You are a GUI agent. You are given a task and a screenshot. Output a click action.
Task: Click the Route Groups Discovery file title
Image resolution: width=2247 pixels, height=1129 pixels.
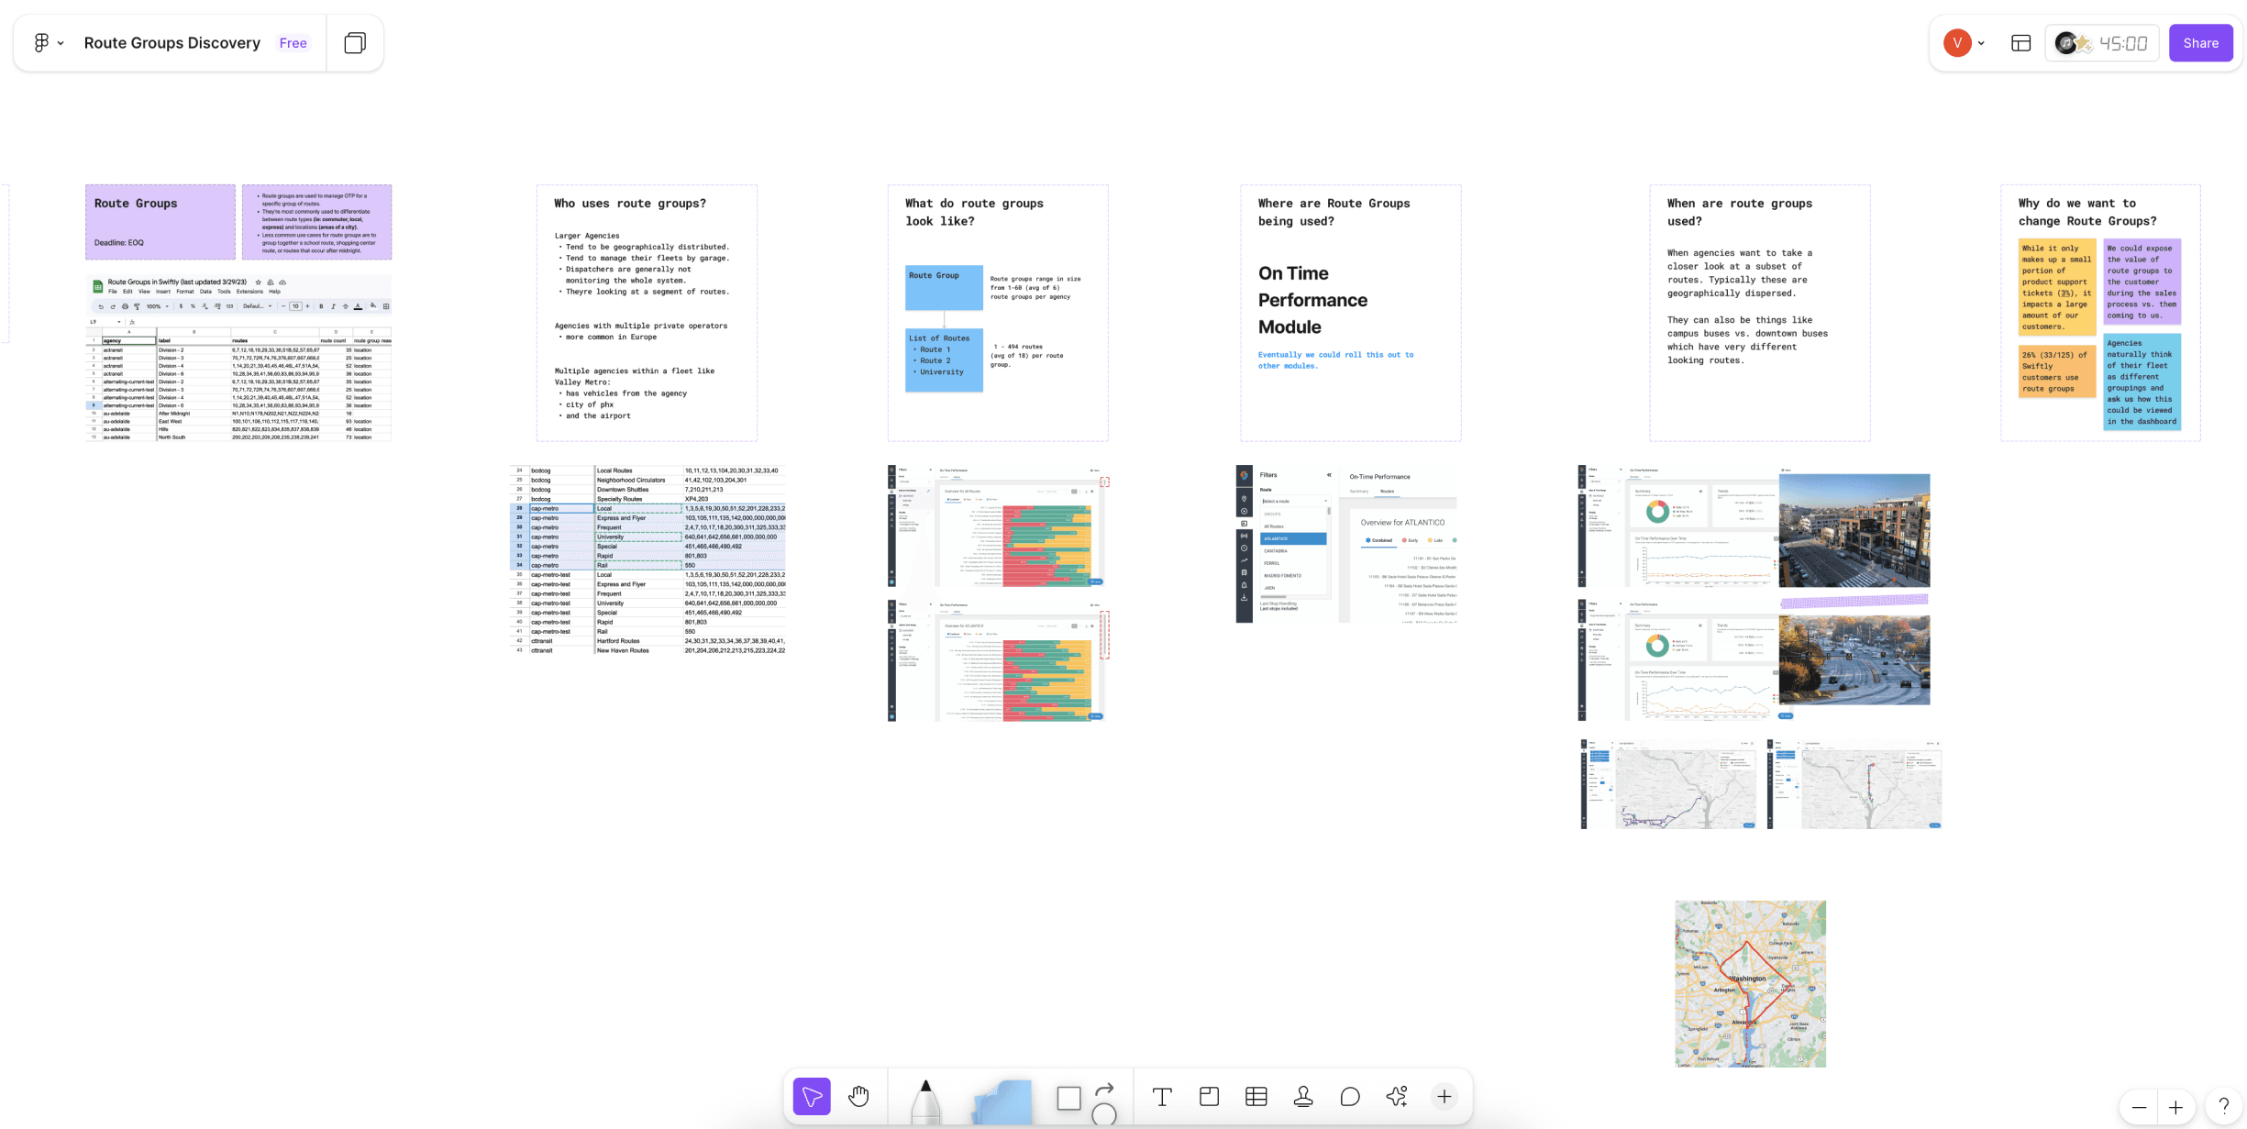coord(172,43)
